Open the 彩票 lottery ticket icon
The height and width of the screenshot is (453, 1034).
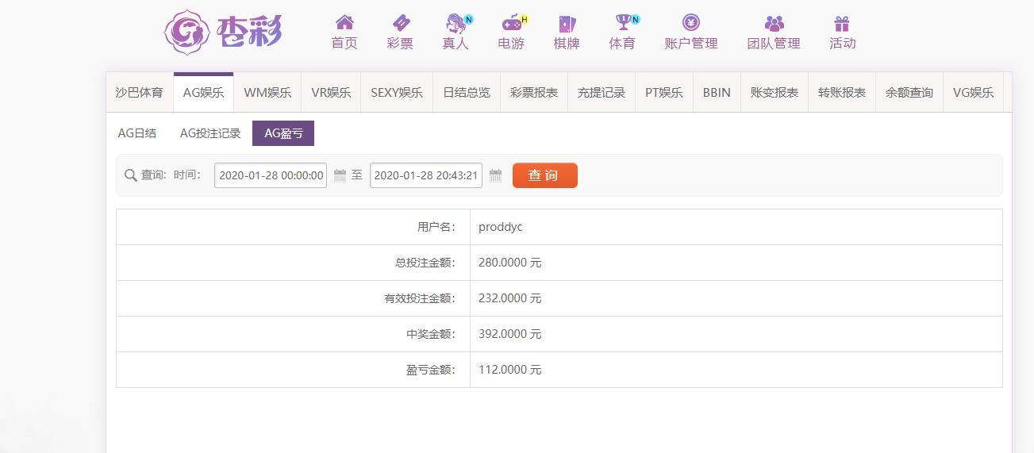coord(400,23)
